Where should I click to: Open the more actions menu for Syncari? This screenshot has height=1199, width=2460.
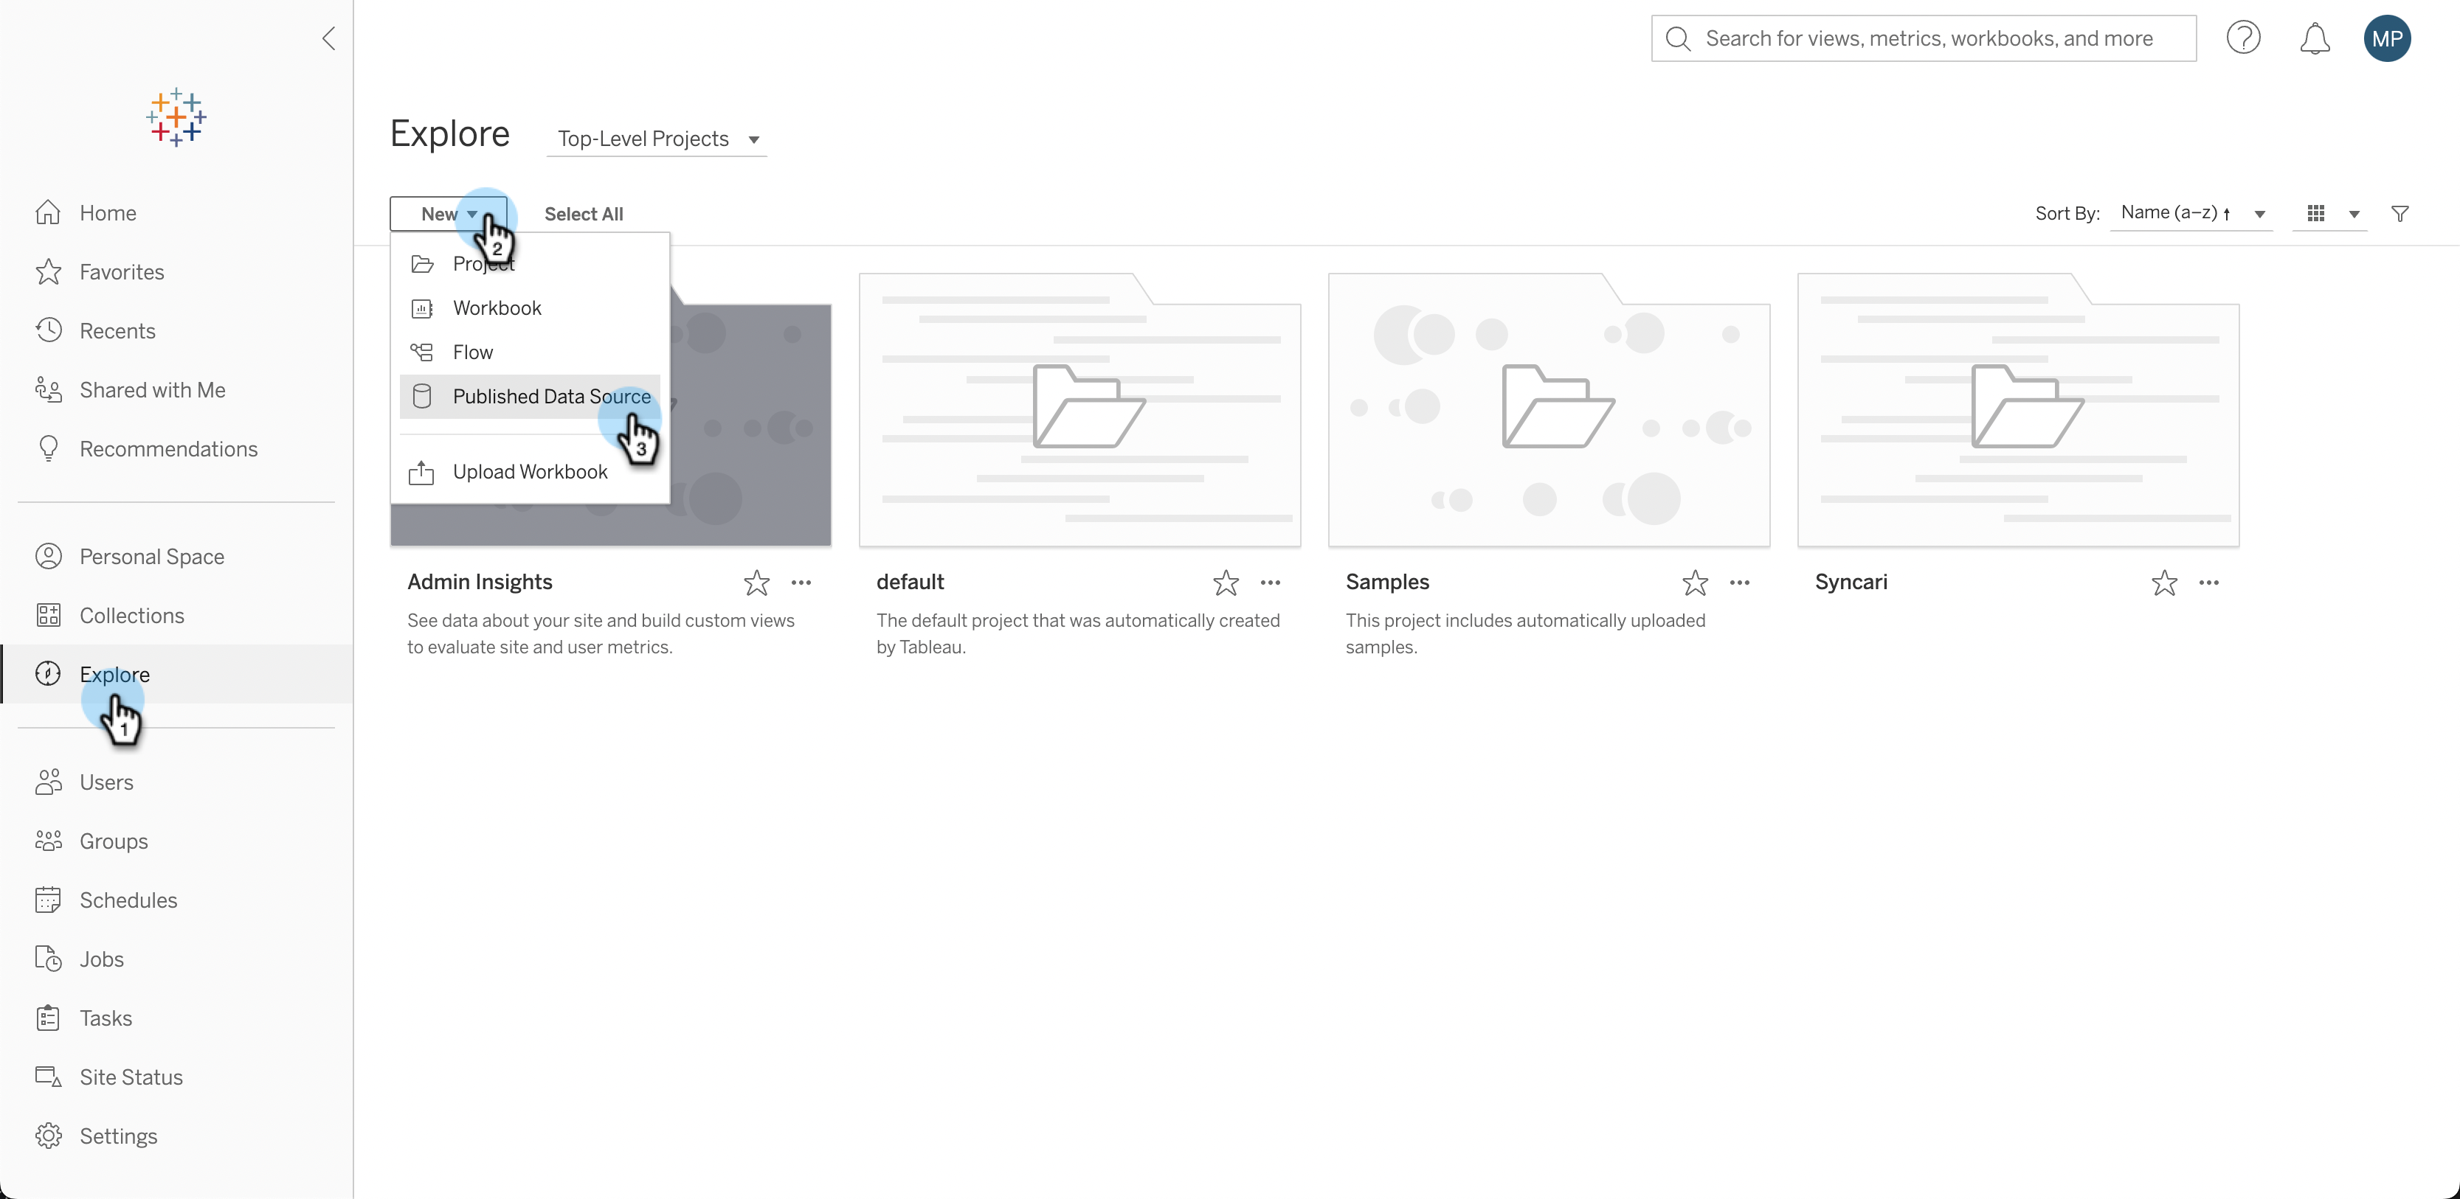click(2209, 583)
